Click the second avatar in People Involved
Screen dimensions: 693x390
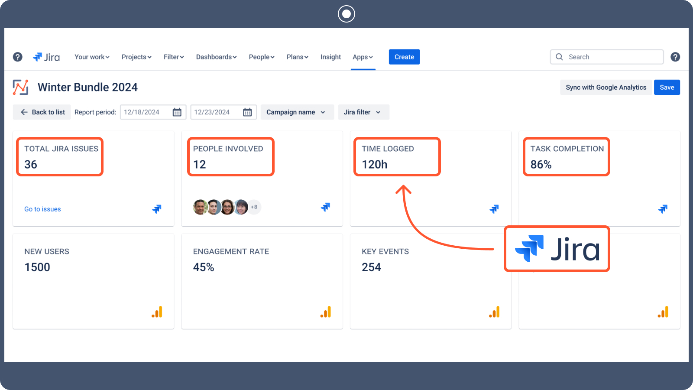(214, 207)
